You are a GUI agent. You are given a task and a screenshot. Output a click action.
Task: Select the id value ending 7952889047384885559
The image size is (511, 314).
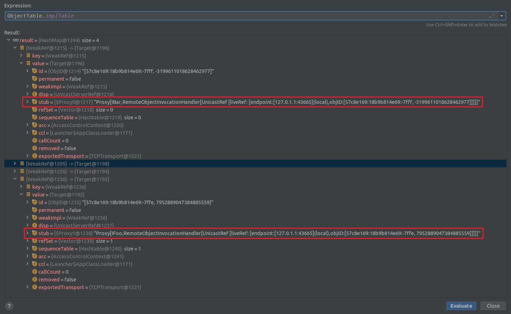pyautogui.click(x=148, y=202)
